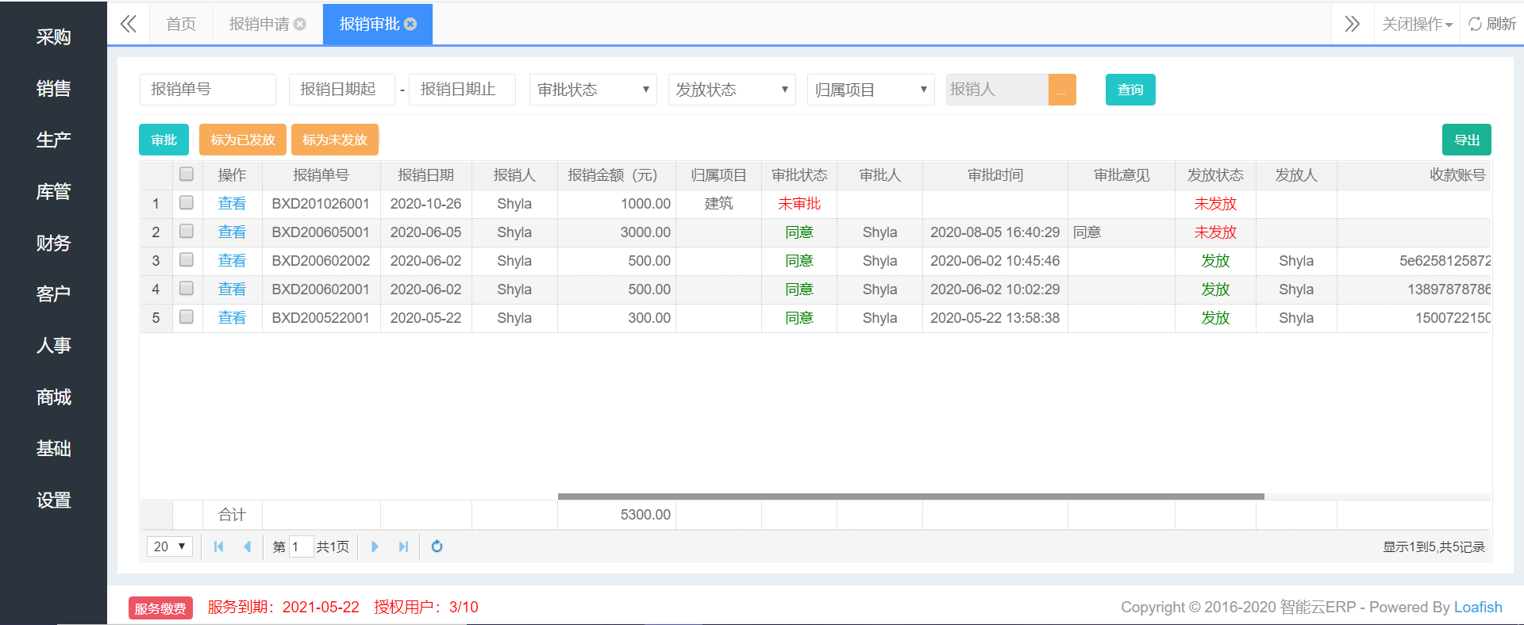Collapse sidebar with double left arrow icon
This screenshot has width=1524, height=625.
pyautogui.click(x=128, y=24)
